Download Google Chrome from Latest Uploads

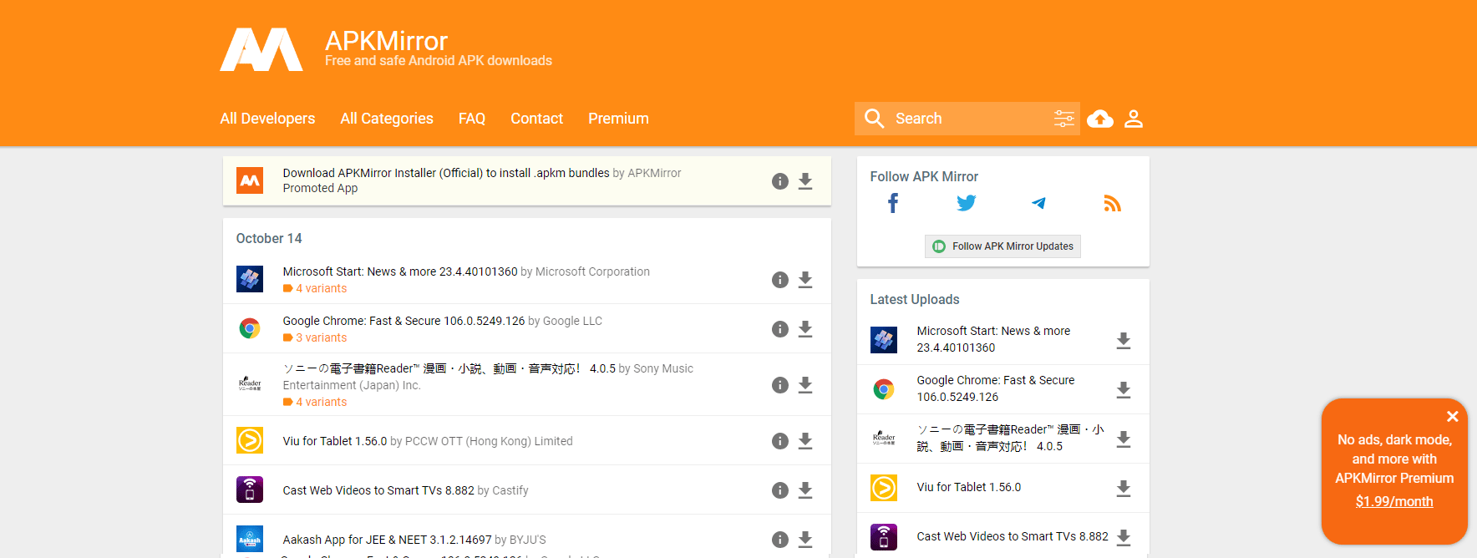point(1124,390)
